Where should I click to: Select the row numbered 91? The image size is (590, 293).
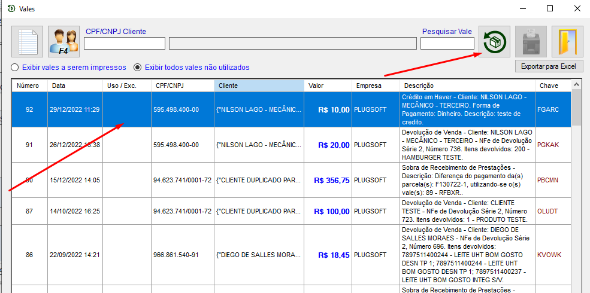[291, 145]
